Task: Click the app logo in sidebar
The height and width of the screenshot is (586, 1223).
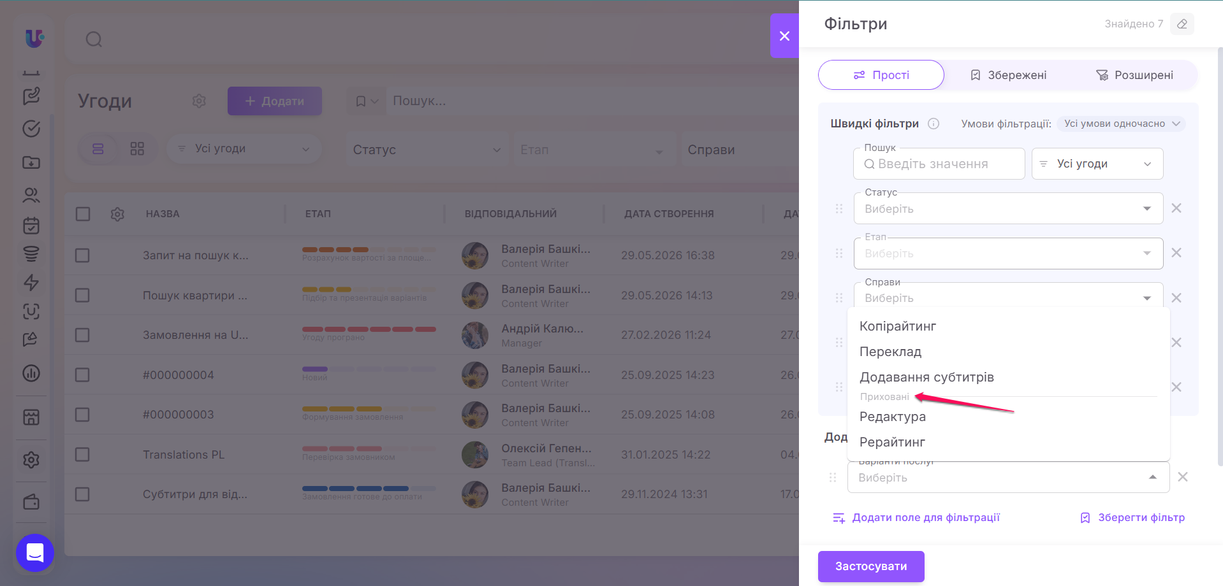Action: click(x=34, y=39)
